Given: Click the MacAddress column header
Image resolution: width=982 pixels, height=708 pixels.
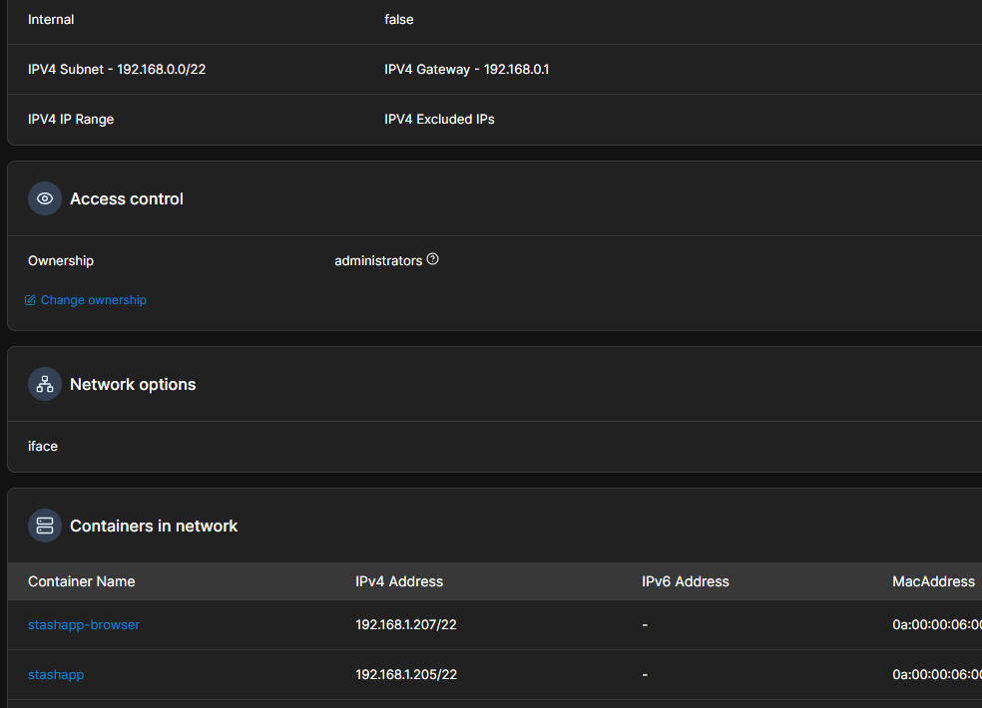Looking at the screenshot, I should coord(933,581).
